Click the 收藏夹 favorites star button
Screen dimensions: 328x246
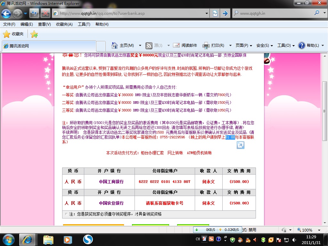(x=13, y=34)
